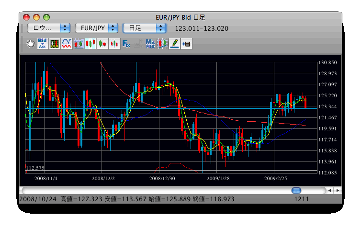Toggle the chart grid display icon
The height and width of the screenshot is (230, 361).
tap(79, 44)
